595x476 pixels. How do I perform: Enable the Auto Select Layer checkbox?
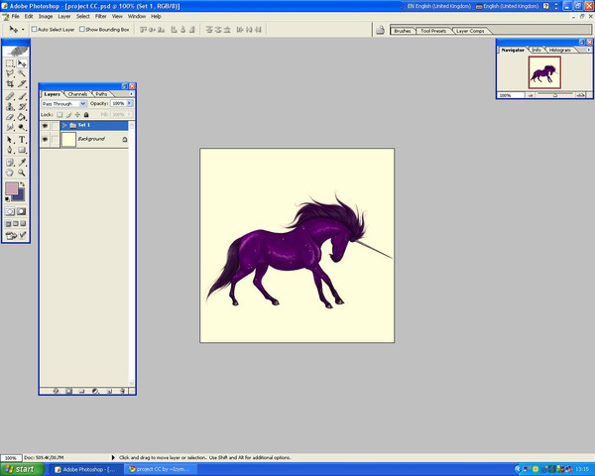34,30
